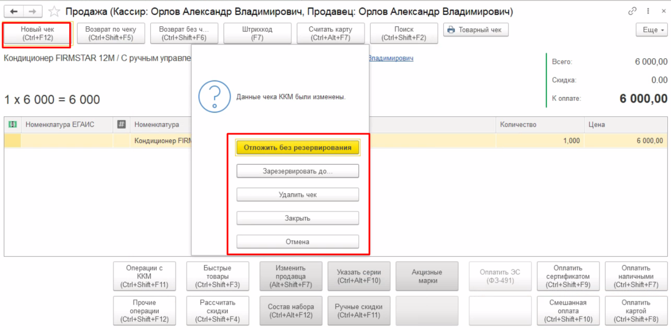The image size is (671, 330).
Task: Click Оплатить наличными button
Action: pyautogui.click(x=636, y=276)
